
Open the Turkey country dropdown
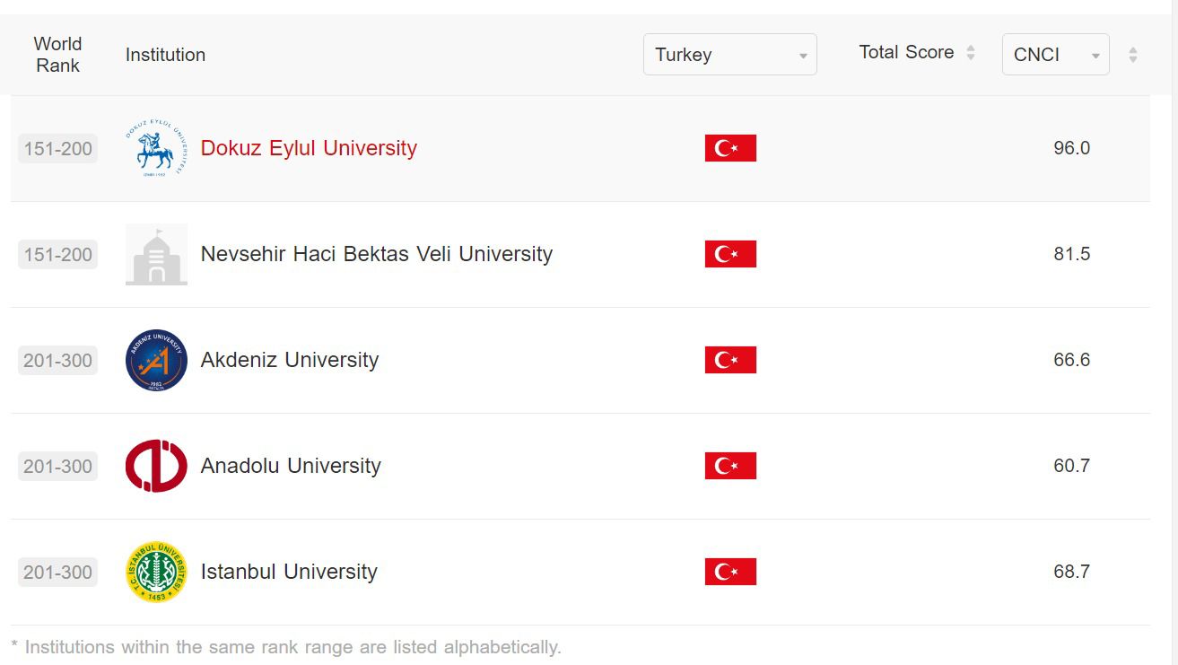pos(729,55)
